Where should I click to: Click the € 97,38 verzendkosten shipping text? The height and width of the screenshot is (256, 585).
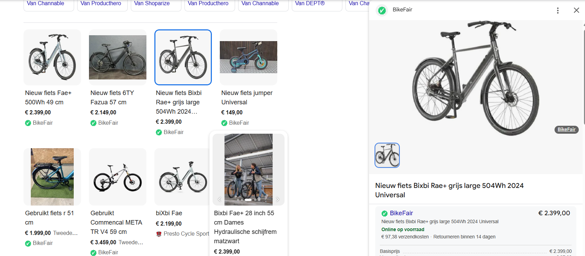pyautogui.click(x=405, y=237)
